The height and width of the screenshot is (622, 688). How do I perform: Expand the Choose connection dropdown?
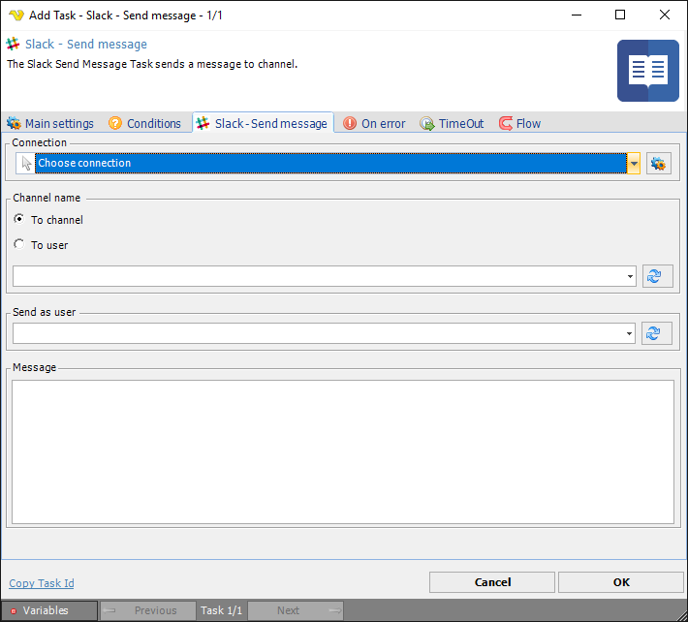[x=634, y=164]
